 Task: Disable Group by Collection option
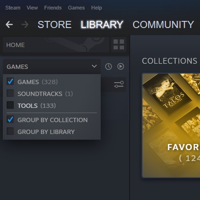(10, 120)
